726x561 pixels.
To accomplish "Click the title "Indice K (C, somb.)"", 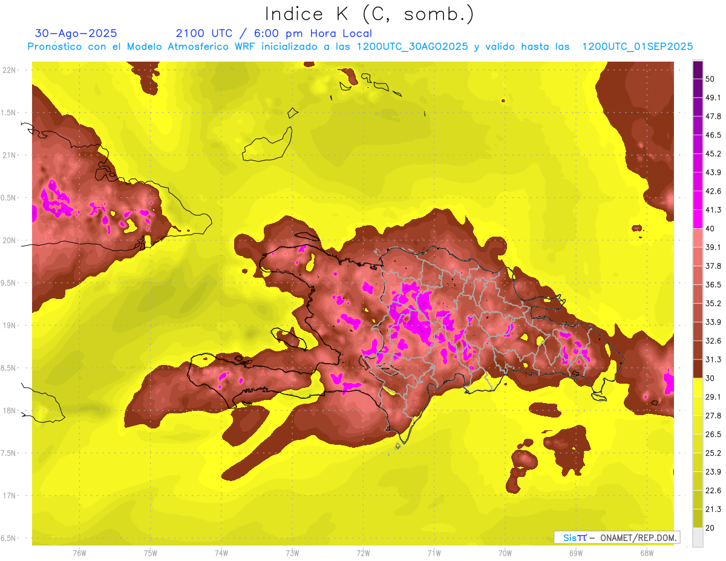I will point(369,13).
